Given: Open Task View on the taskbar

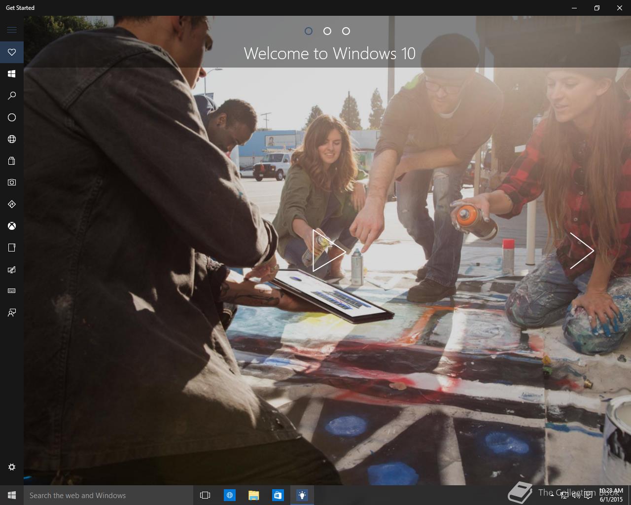Looking at the screenshot, I should click(x=205, y=495).
